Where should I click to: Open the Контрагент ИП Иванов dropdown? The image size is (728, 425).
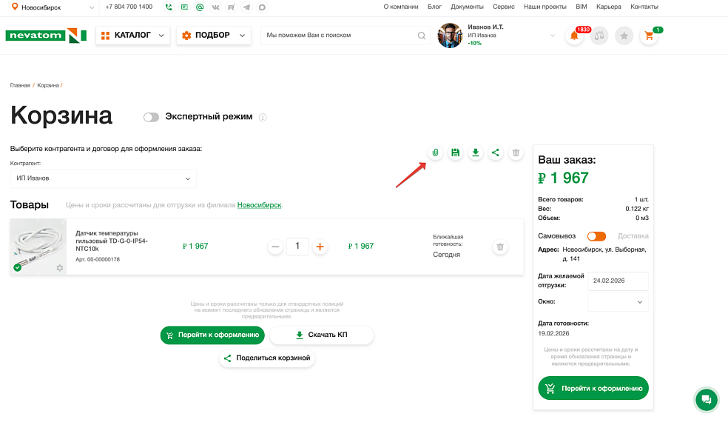[x=104, y=178]
